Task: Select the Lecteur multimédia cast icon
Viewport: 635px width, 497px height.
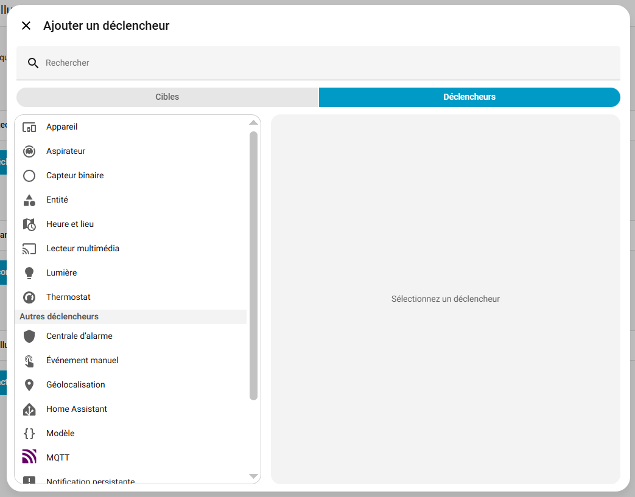Action: tap(29, 249)
